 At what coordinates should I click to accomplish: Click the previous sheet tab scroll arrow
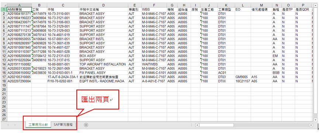8,125
